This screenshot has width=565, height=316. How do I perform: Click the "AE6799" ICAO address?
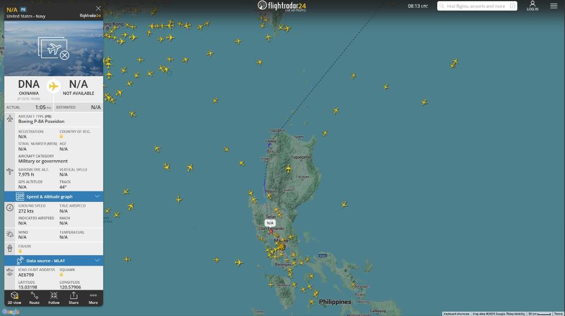tap(26, 275)
